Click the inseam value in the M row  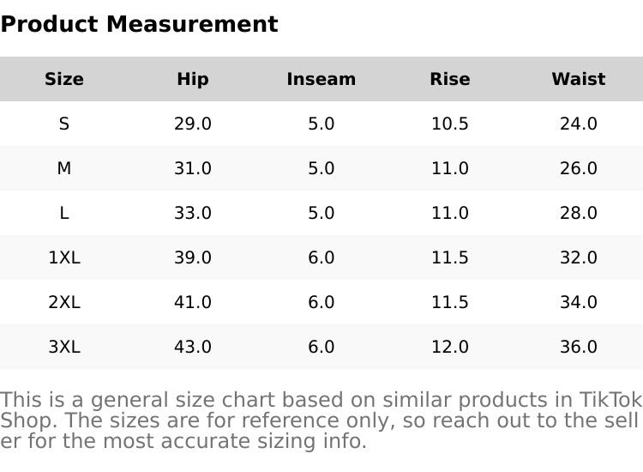tap(321, 168)
